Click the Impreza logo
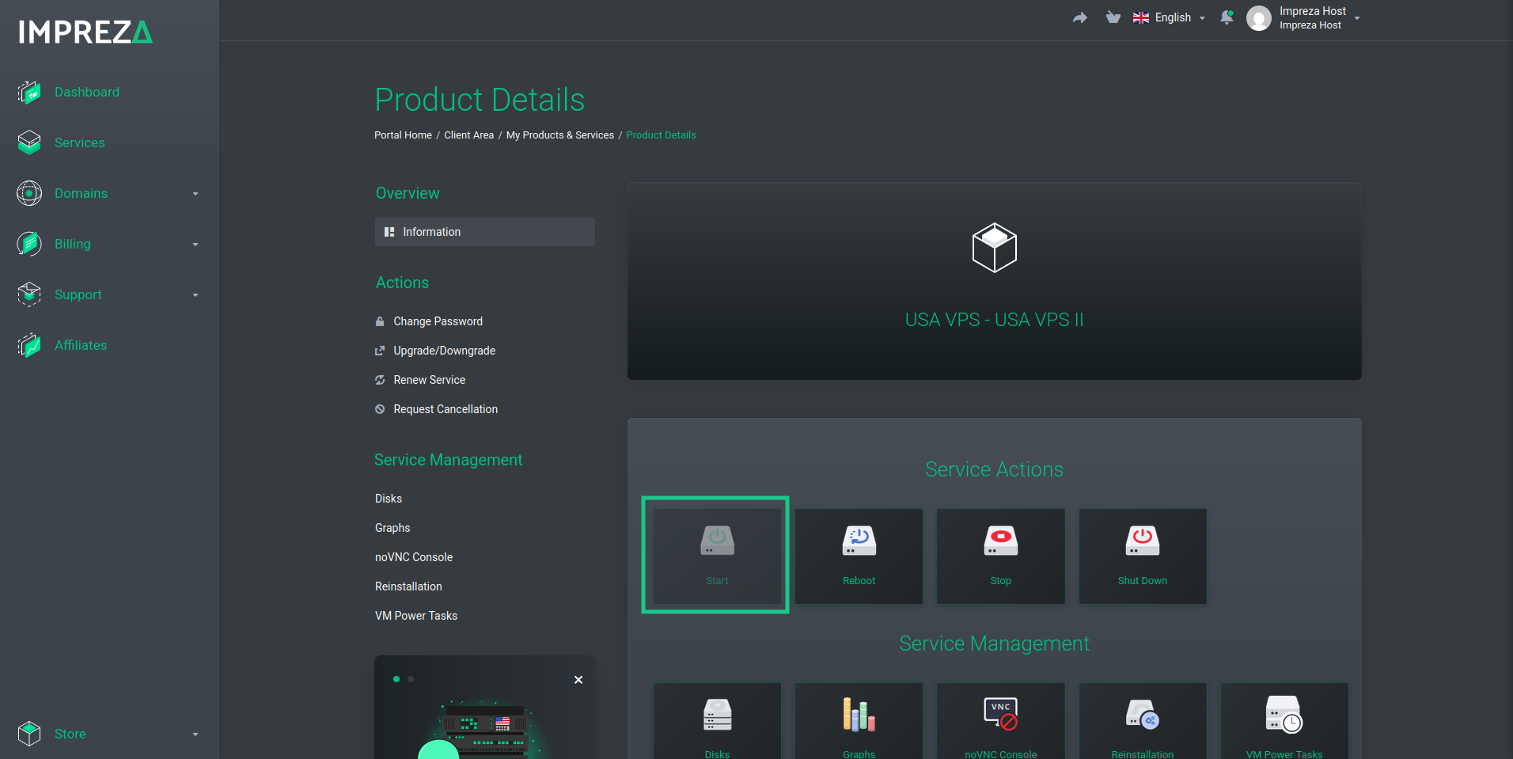 85,32
